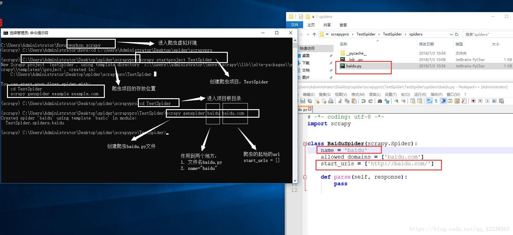This screenshot has height=235, width=513.
Task: Select baidu.py file in Explorer
Action: 354,66
